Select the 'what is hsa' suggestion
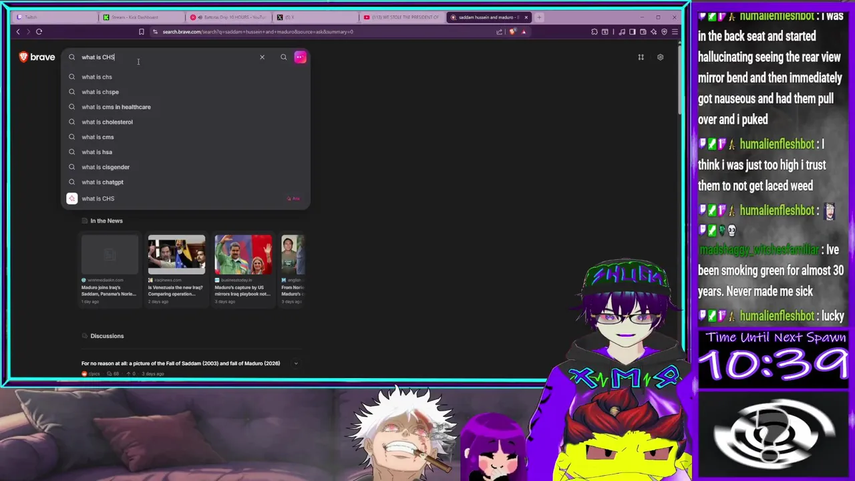The height and width of the screenshot is (481, 855). point(186,152)
